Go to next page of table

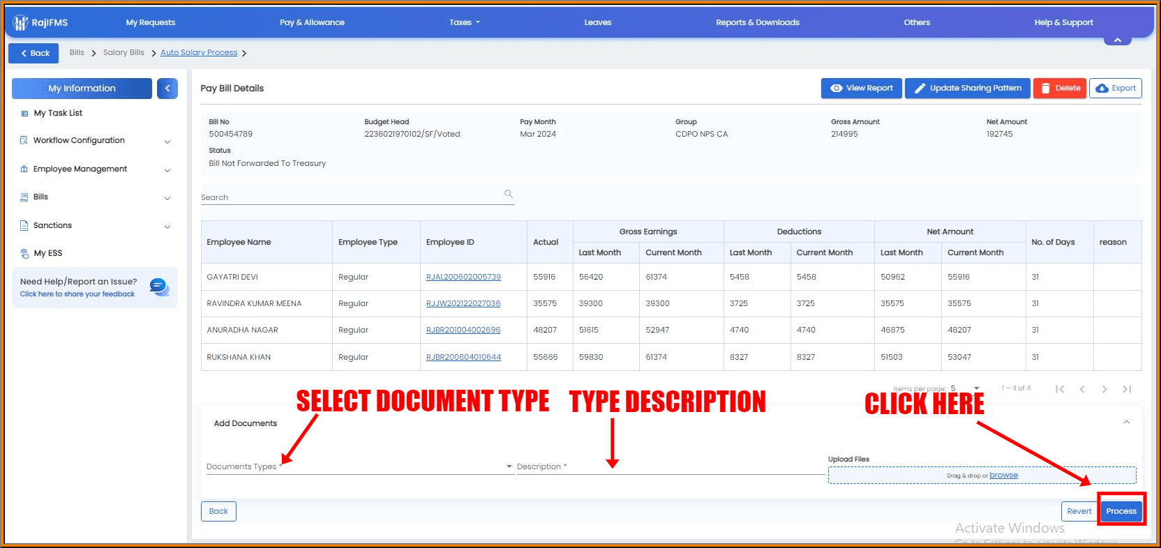tap(1104, 389)
